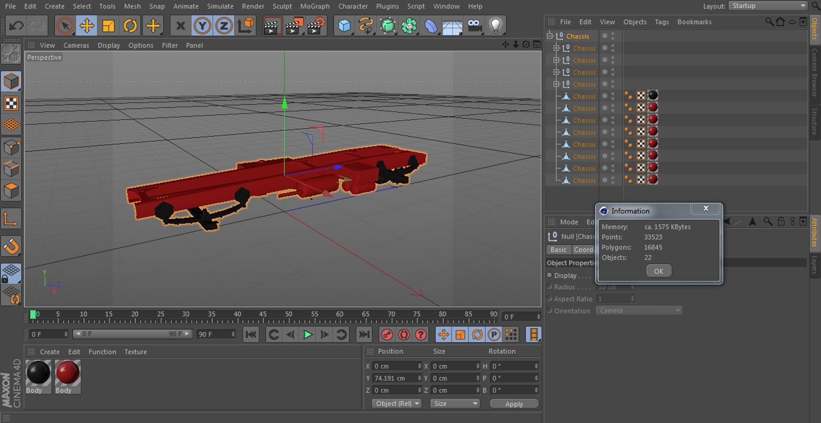Open the Orientation Camera dropdown
The height and width of the screenshot is (423, 821).
point(639,311)
